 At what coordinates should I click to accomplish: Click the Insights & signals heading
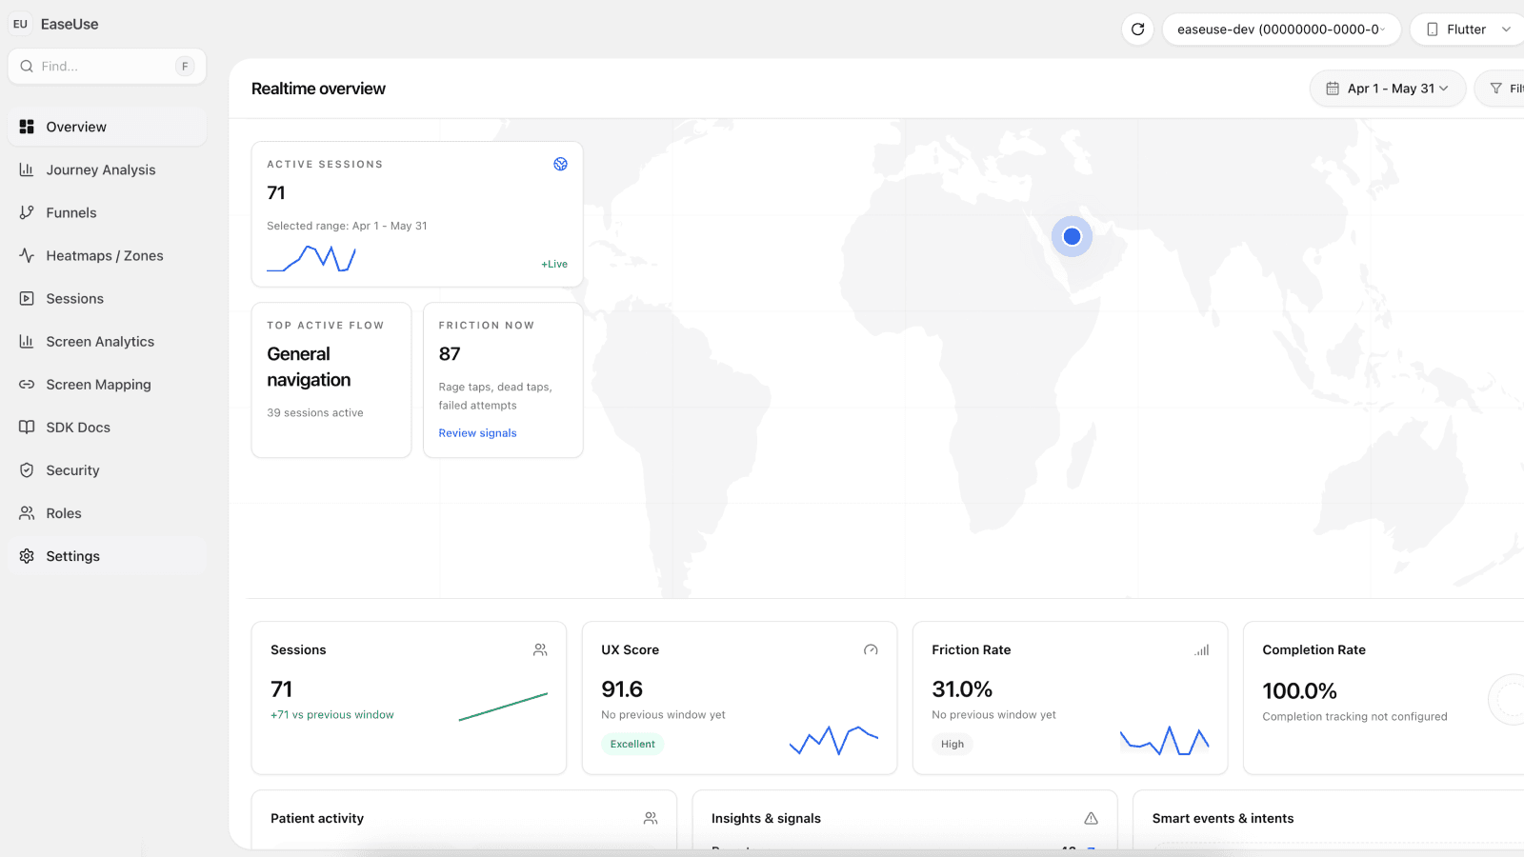[x=766, y=818]
